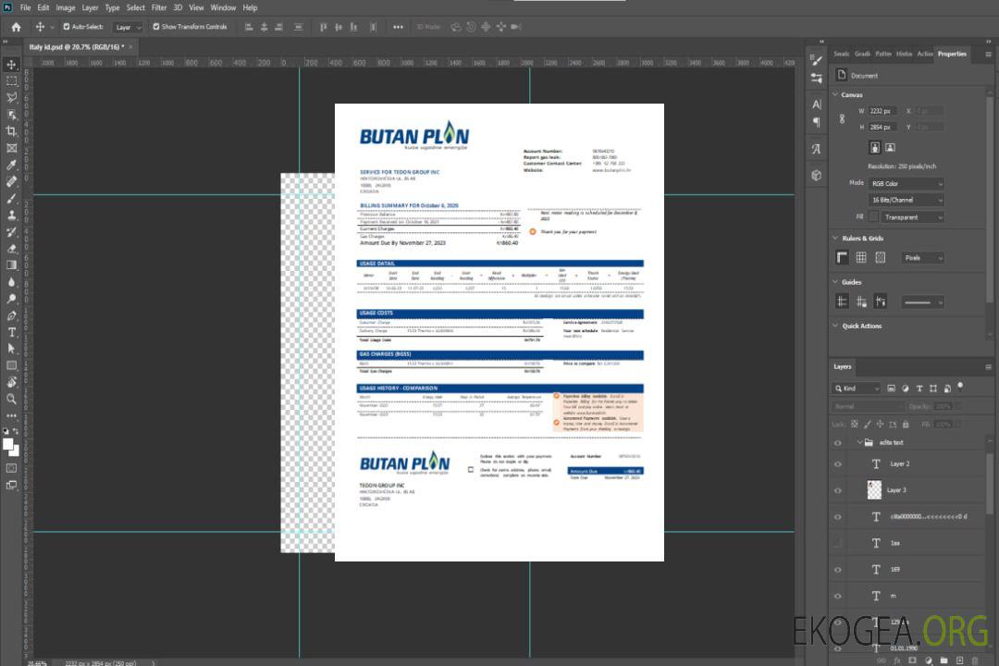This screenshot has height=666, width=999.
Task: Open the Paragraph panel icon
Action: [816, 122]
